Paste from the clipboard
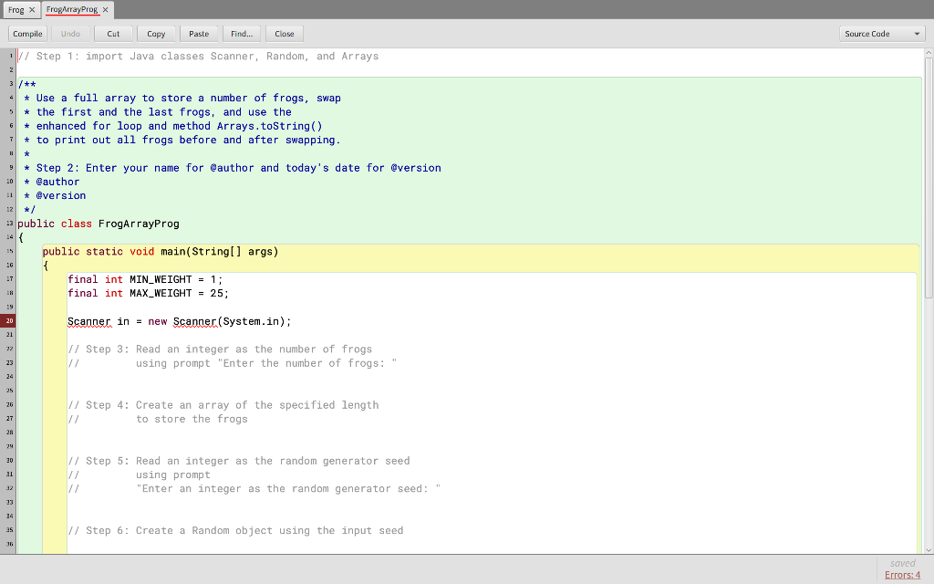 (199, 33)
